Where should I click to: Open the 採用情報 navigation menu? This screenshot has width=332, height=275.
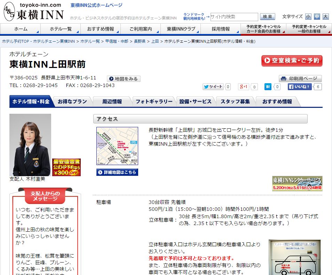click(x=221, y=29)
